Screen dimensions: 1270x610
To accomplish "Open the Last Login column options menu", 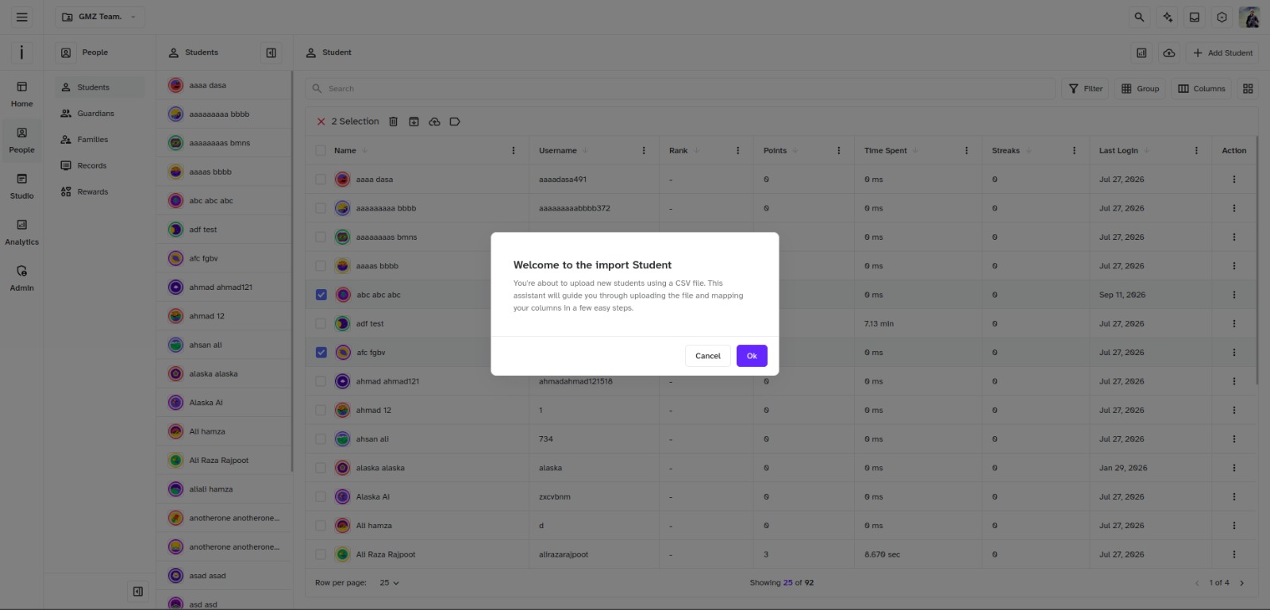I will [1196, 150].
